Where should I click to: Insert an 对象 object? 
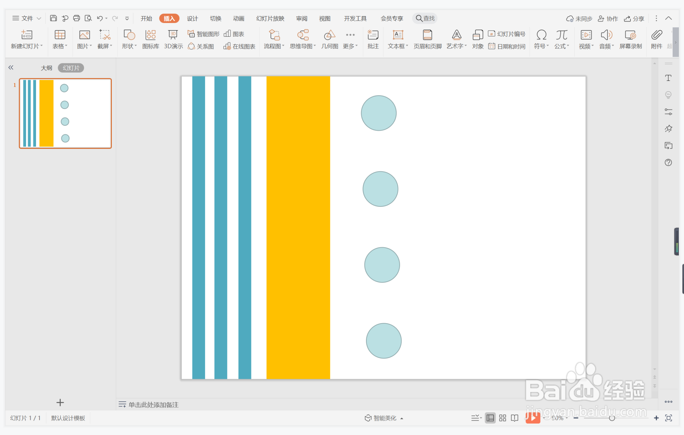tap(477, 39)
